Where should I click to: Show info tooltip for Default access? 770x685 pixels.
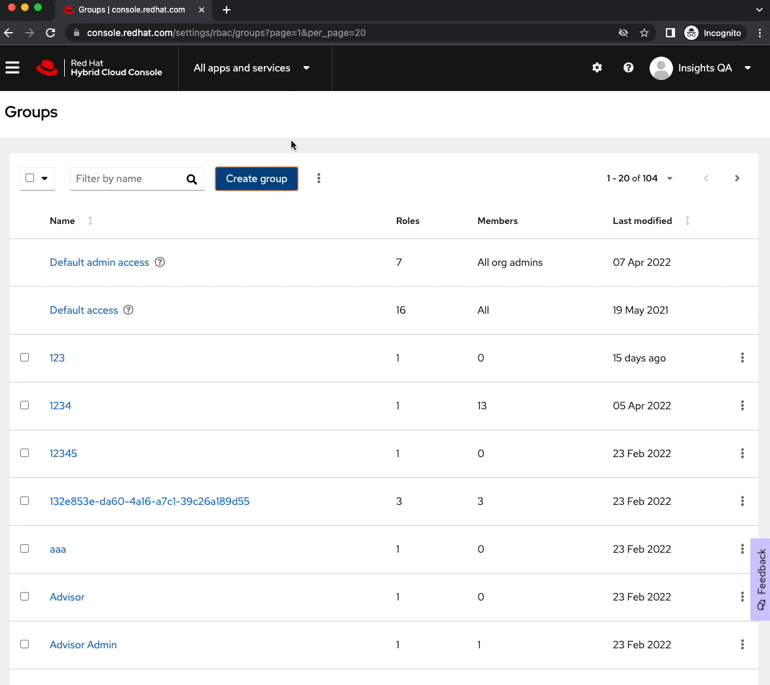tap(128, 310)
